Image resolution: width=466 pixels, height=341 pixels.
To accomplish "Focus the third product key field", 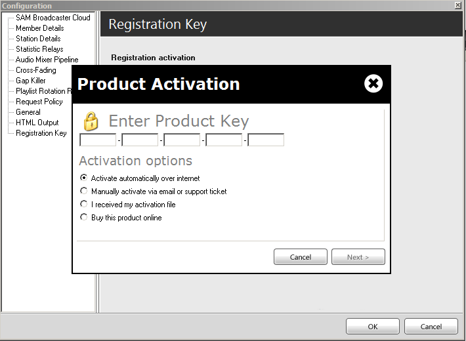I will (182, 140).
